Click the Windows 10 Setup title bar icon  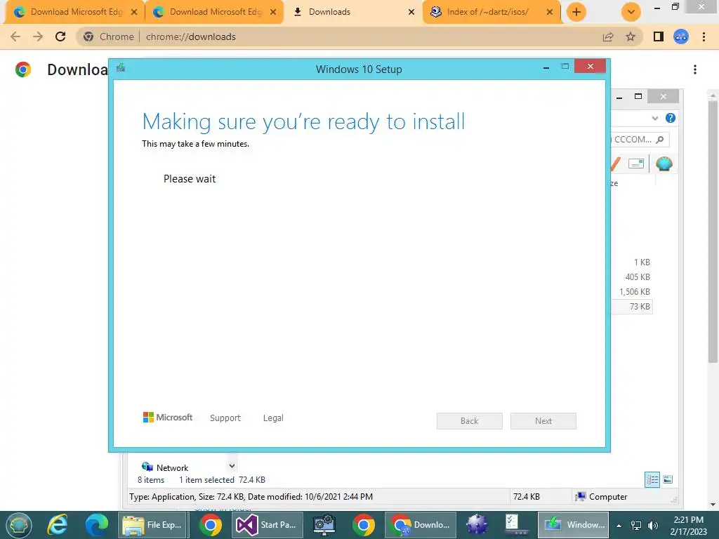coord(121,68)
